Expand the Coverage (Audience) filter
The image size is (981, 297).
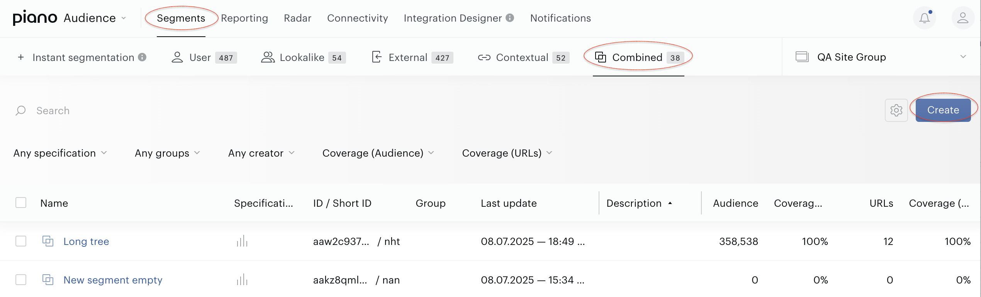tap(378, 153)
